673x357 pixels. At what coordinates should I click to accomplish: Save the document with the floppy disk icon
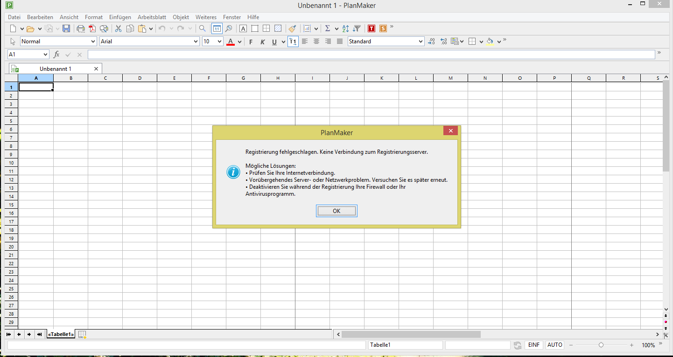[66, 29]
